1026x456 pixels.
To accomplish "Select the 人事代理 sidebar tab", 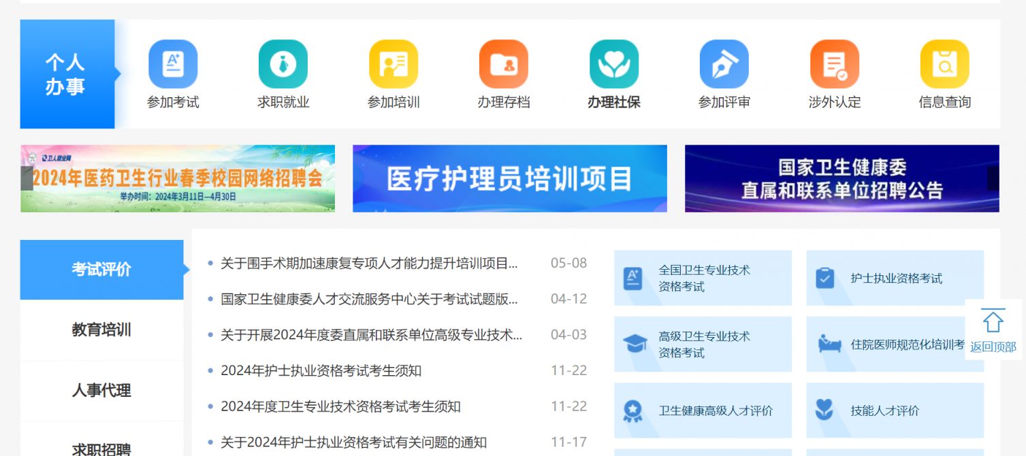I will coord(101,391).
